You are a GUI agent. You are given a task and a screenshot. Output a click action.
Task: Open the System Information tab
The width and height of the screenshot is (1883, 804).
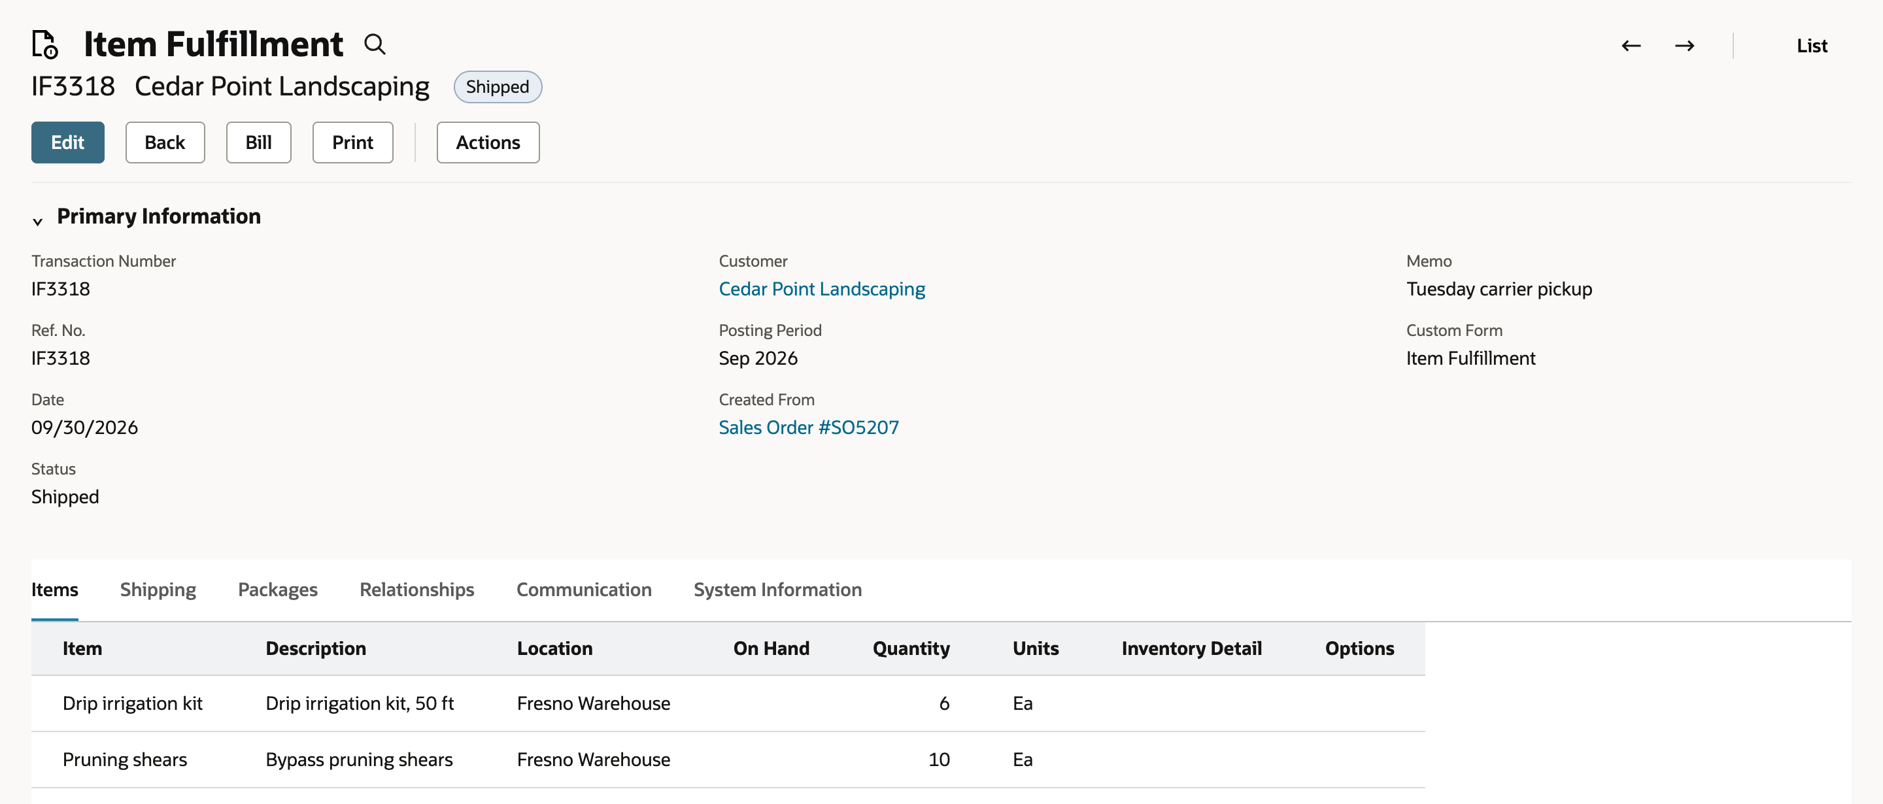click(x=778, y=590)
